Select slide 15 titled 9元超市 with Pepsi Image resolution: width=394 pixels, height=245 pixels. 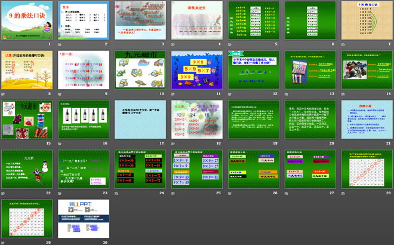pos(27,120)
